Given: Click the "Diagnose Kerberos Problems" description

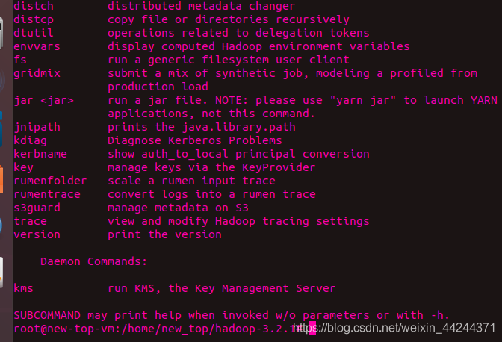Looking at the screenshot, I should click(x=195, y=140).
